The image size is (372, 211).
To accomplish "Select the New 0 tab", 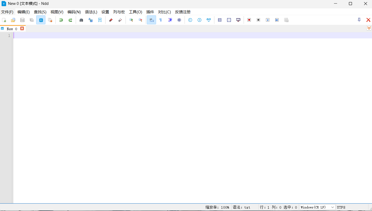I will (x=12, y=29).
